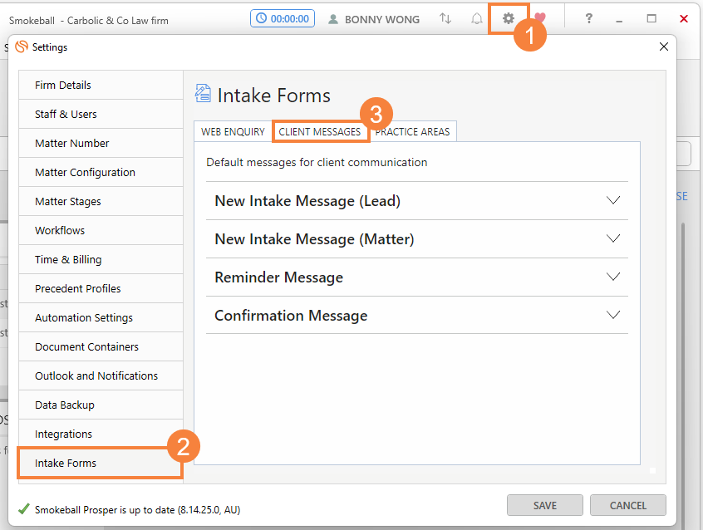
Task: Go to Automation Settings
Action: [101, 318]
